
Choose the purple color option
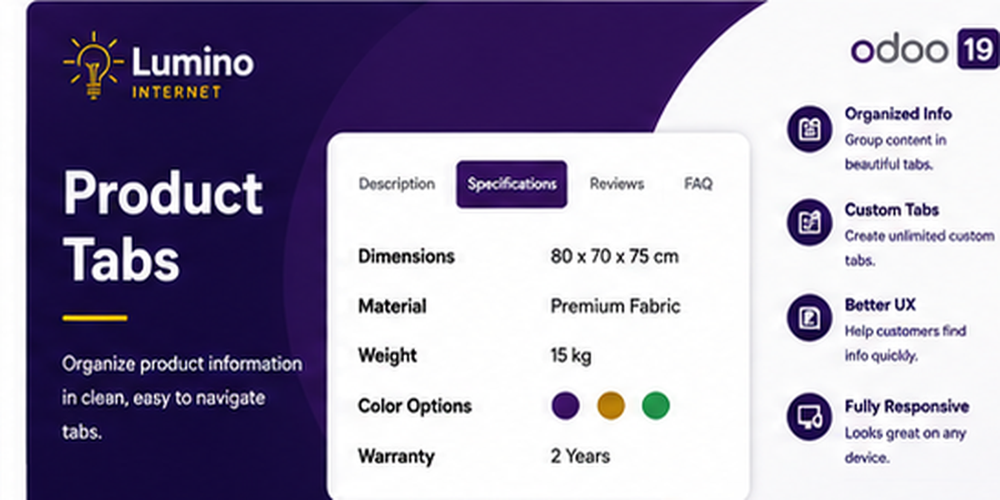pyautogui.click(x=566, y=406)
